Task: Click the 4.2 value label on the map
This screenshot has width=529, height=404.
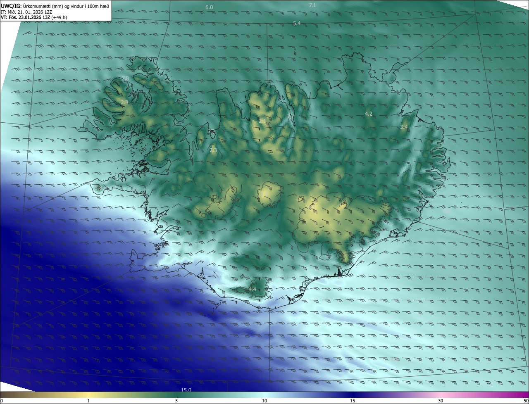Action: [x=369, y=114]
